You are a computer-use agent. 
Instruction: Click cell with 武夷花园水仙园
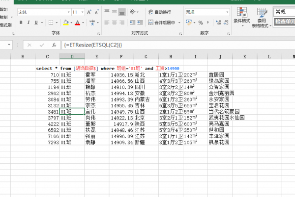[227, 118]
